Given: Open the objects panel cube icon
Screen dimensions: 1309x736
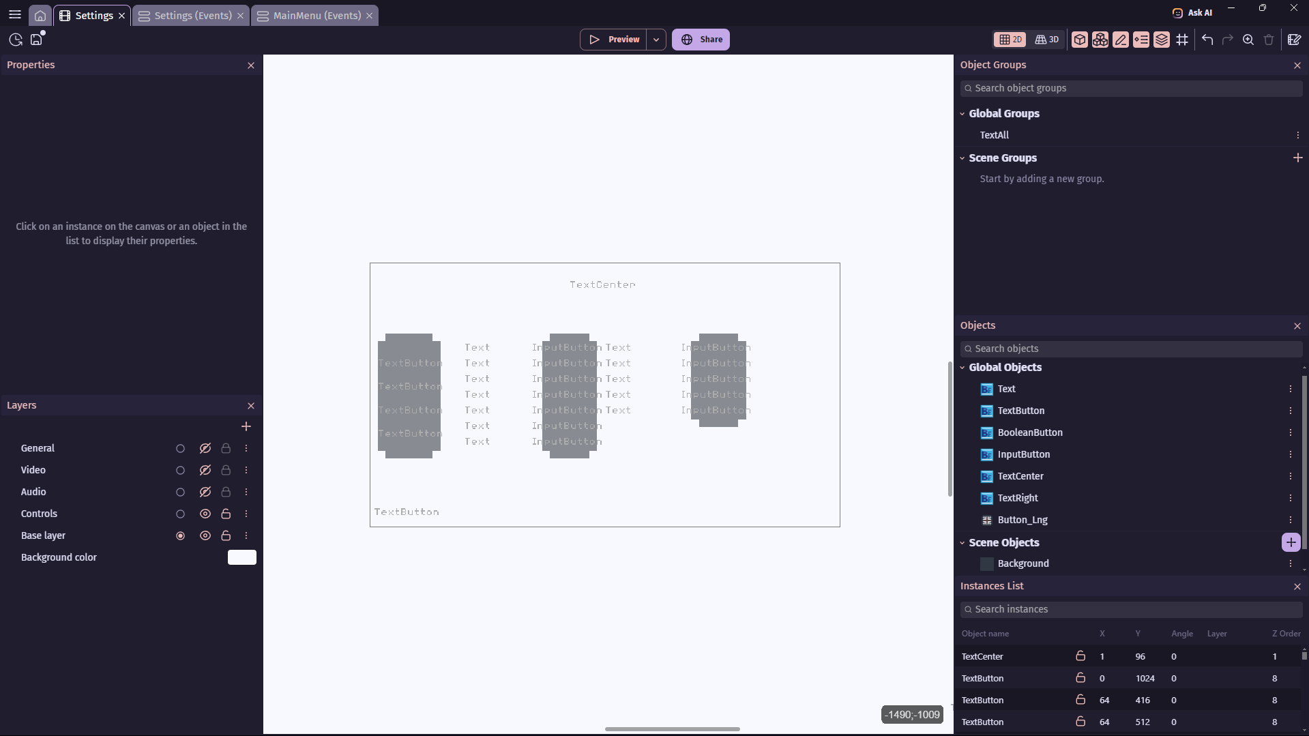Looking at the screenshot, I should (1080, 40).
